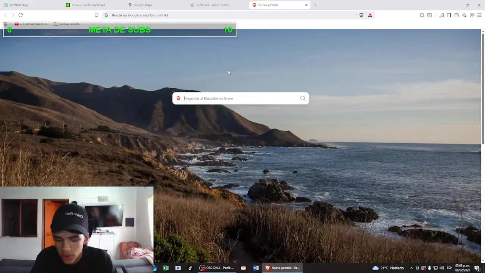Image resolution: width=485 pixels, height=273 pixels.
Task: Click the page vertical scrollbar
Action: (x=483, y=89)
